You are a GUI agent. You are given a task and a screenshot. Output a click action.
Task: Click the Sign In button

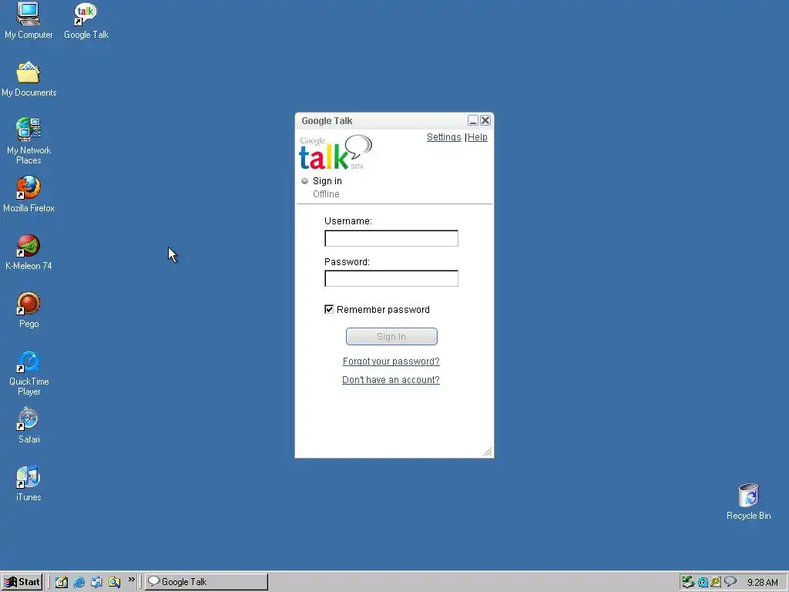click(391, 336)
